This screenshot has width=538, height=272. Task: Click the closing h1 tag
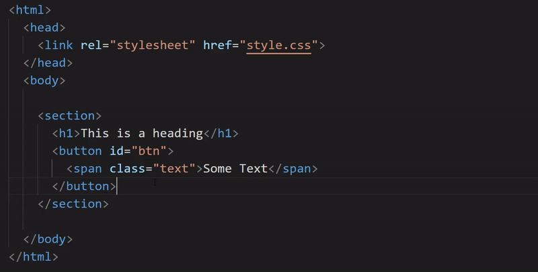pyautogui.click(x=221, y=133)
